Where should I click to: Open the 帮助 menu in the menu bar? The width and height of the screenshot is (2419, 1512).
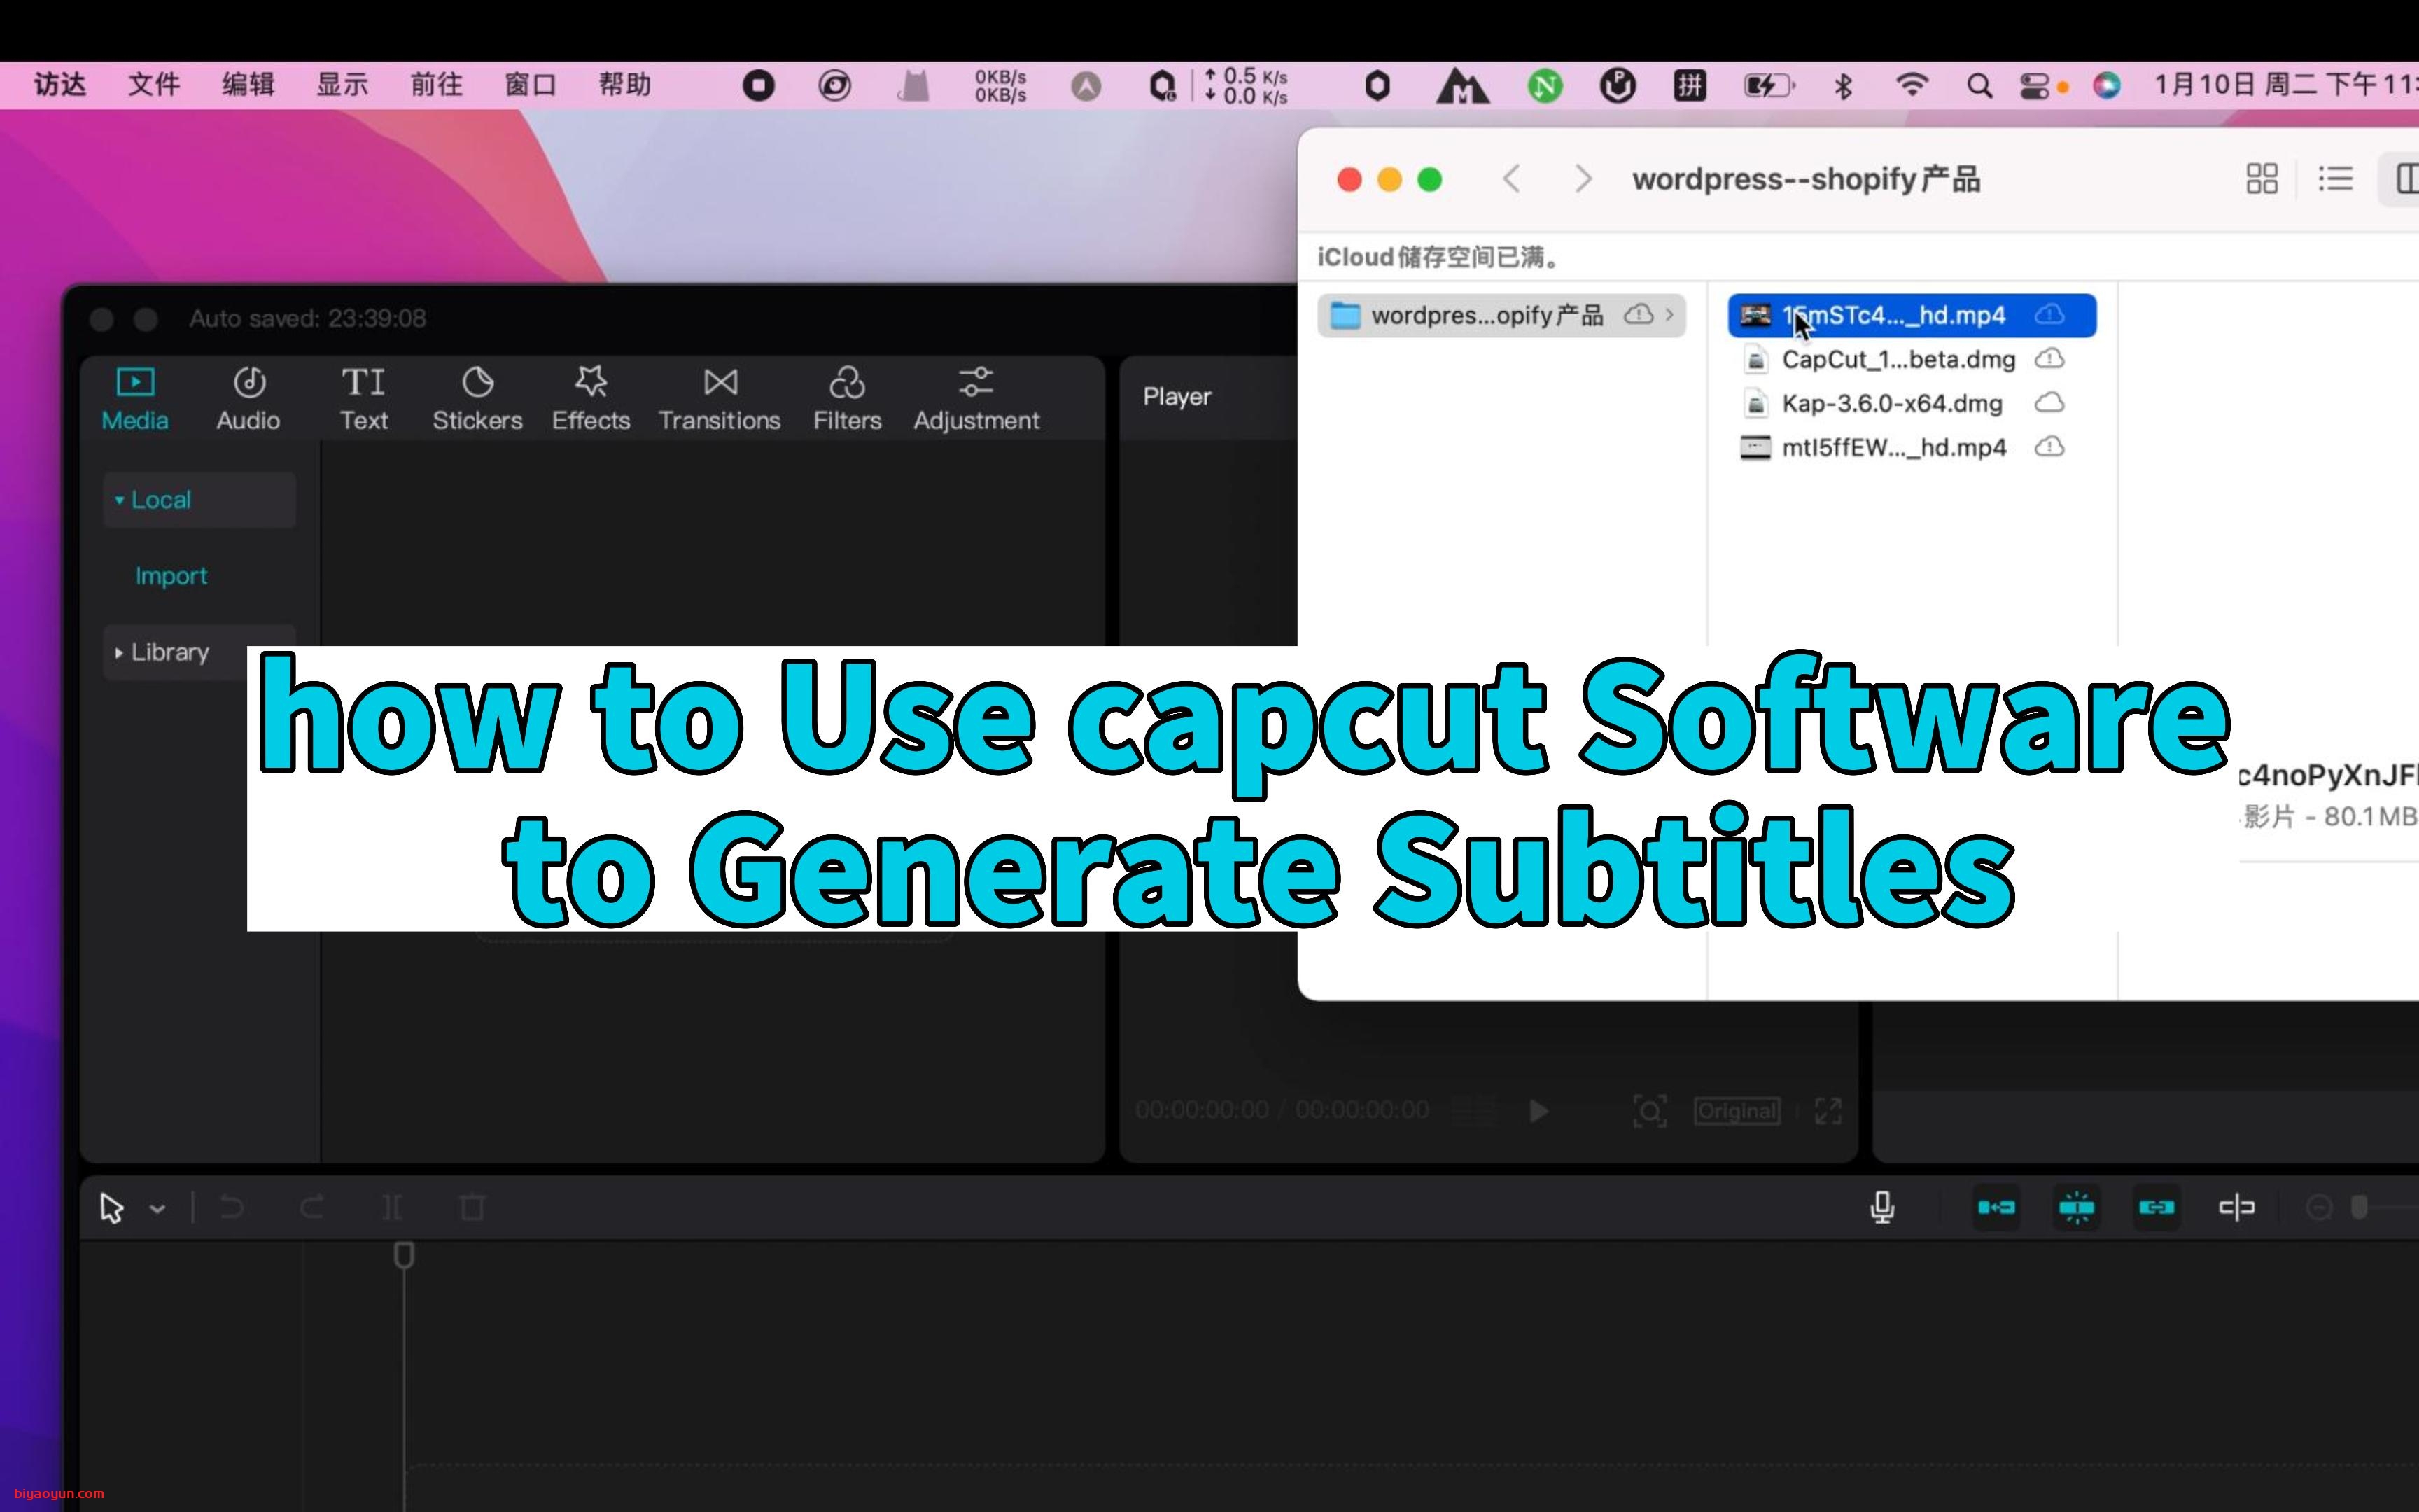[x=625, y=85]
